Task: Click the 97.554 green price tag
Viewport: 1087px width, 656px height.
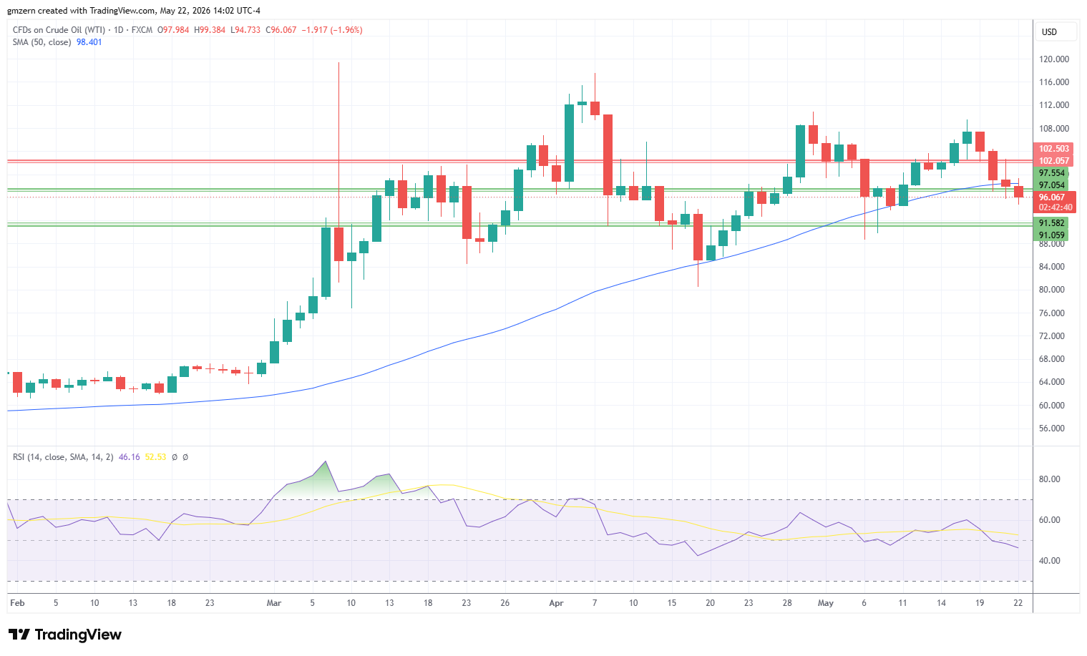Action: tap(1052, 173)
